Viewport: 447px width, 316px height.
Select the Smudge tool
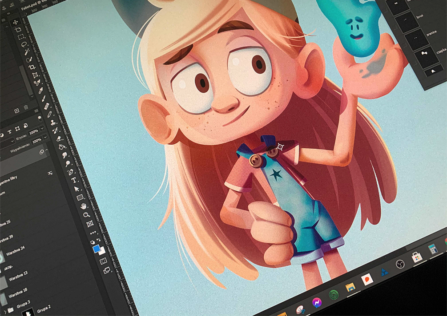tap(64, 155)
